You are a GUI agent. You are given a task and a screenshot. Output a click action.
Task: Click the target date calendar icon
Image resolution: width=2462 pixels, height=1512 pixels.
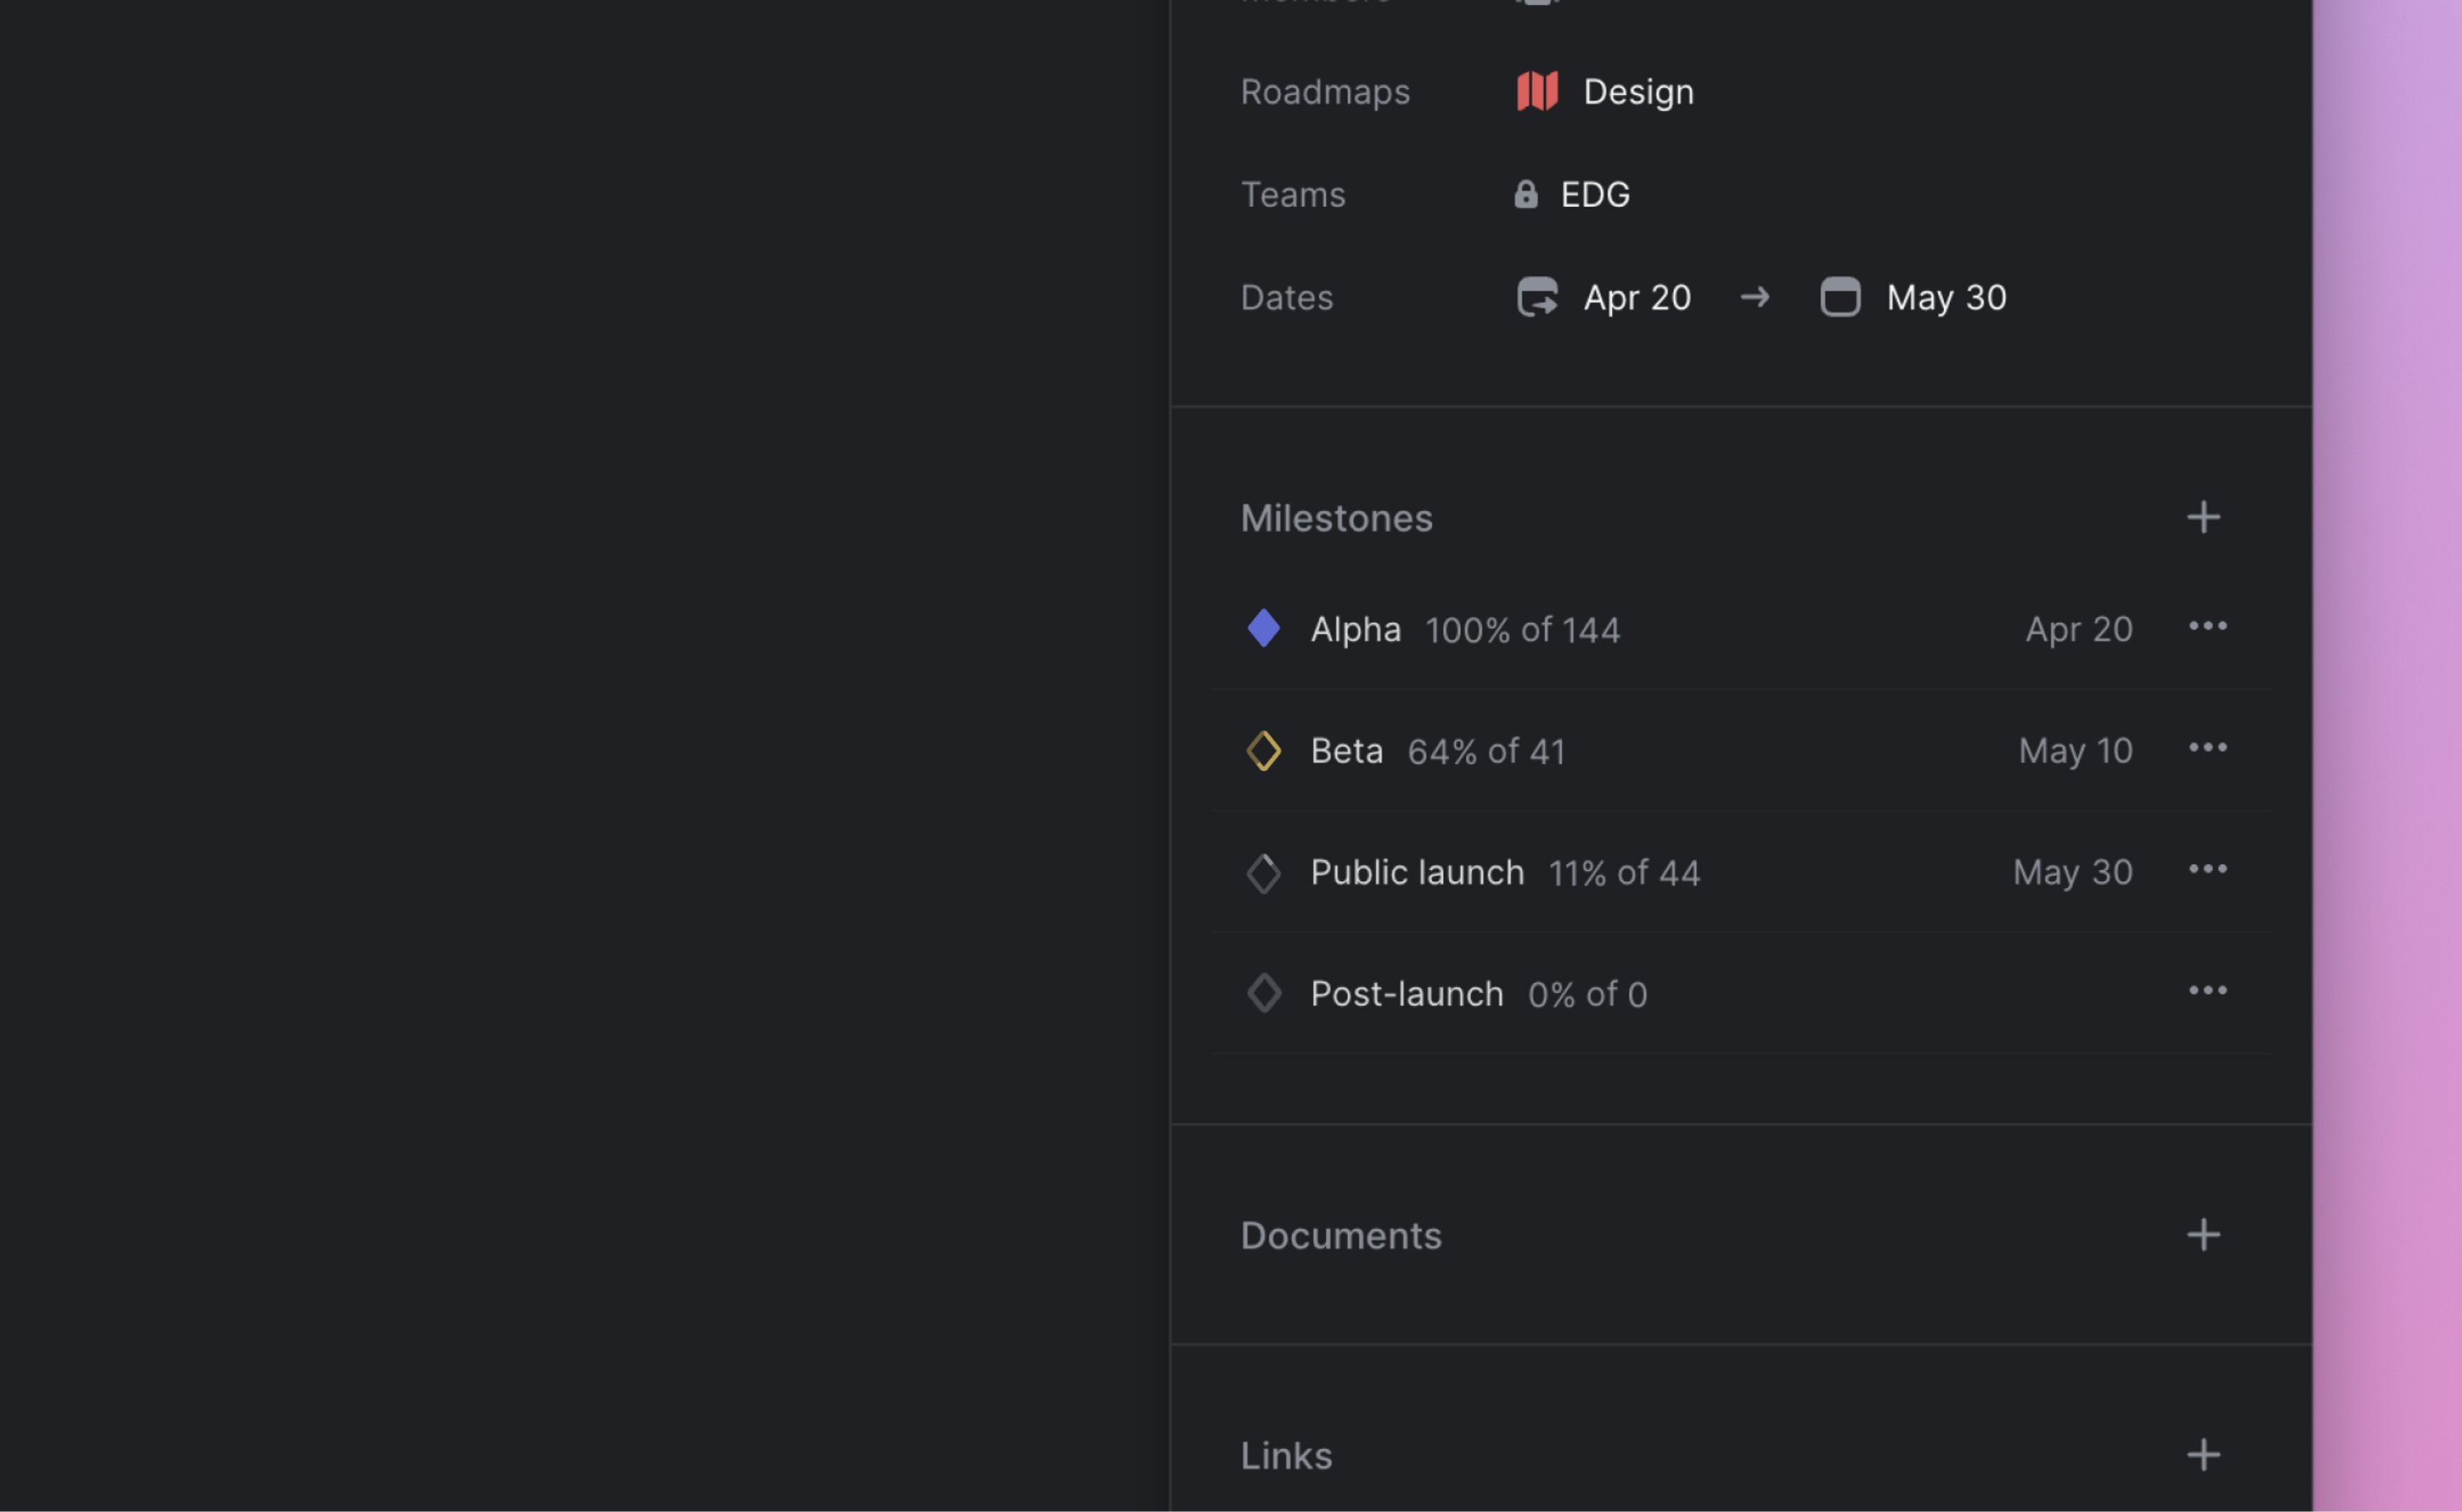point(1839,297)
